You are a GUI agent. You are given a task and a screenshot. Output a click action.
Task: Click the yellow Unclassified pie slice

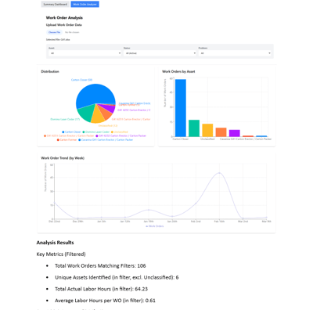97,116
